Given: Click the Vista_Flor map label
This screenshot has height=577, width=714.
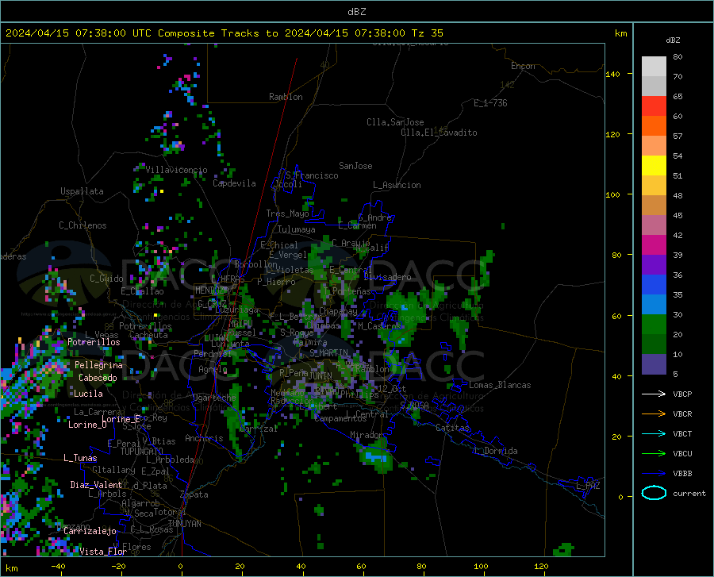Looking at the screenshot, I should [103, 552].
